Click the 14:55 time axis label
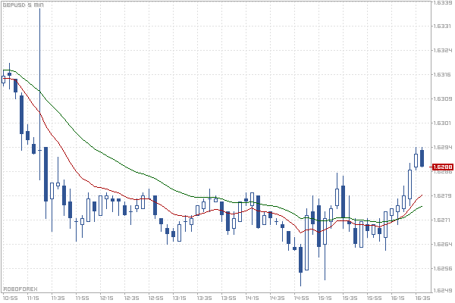The width and height of the screenshot is (455, 303). [x=301, y=298]
